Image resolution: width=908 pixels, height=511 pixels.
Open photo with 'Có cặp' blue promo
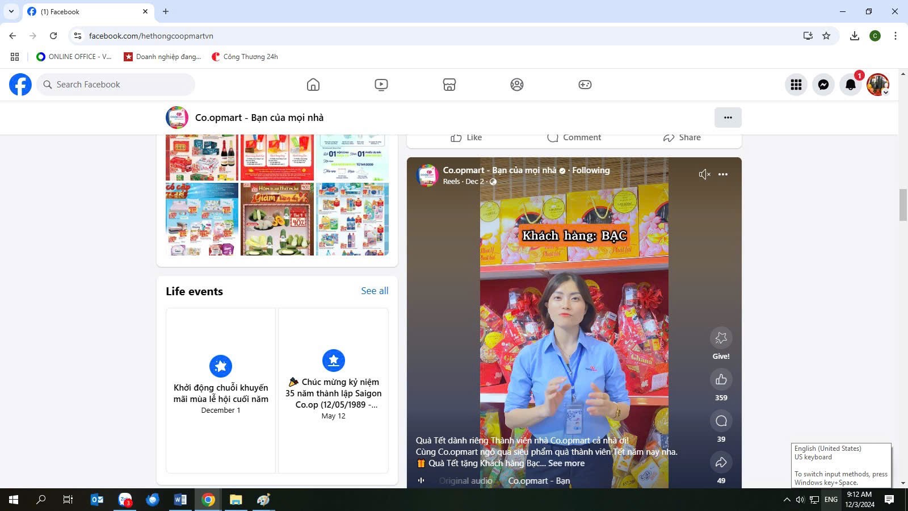click(x=202, y=219)
